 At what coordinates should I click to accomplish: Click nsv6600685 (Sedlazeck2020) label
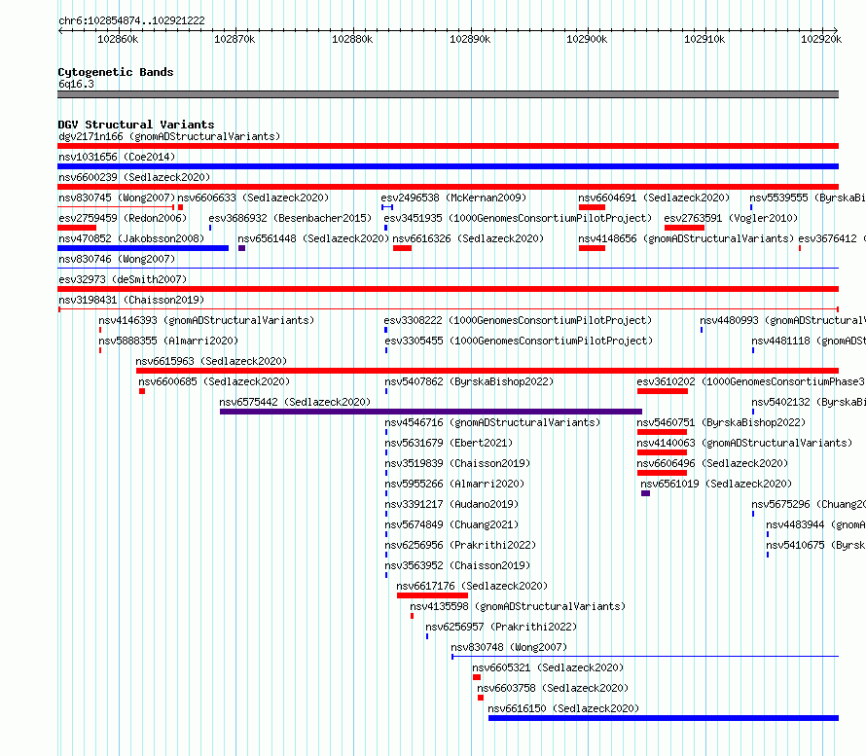214,381
